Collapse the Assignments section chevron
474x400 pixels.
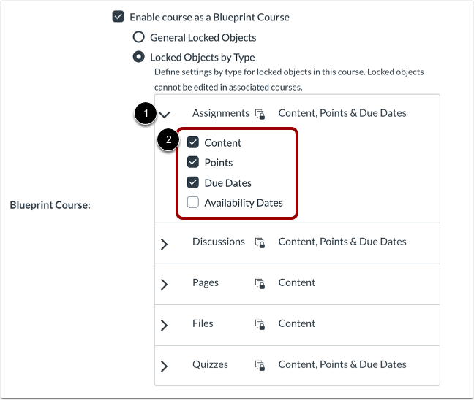point(165,115)
